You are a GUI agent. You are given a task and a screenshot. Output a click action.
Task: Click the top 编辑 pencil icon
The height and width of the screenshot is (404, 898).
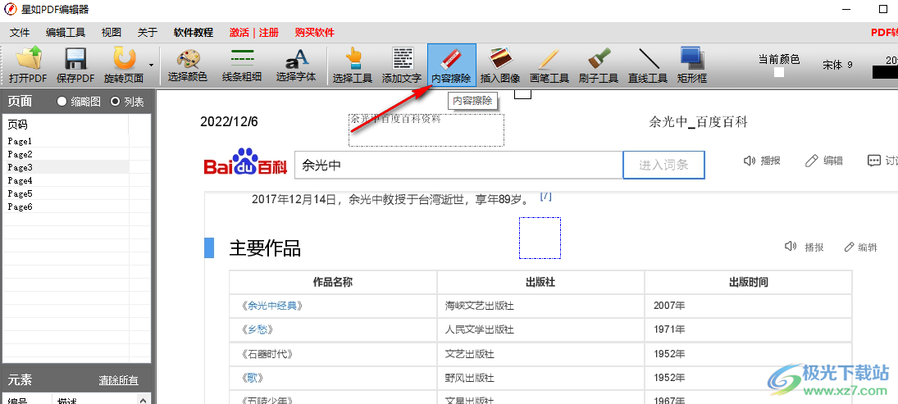[x=811, y=161]
